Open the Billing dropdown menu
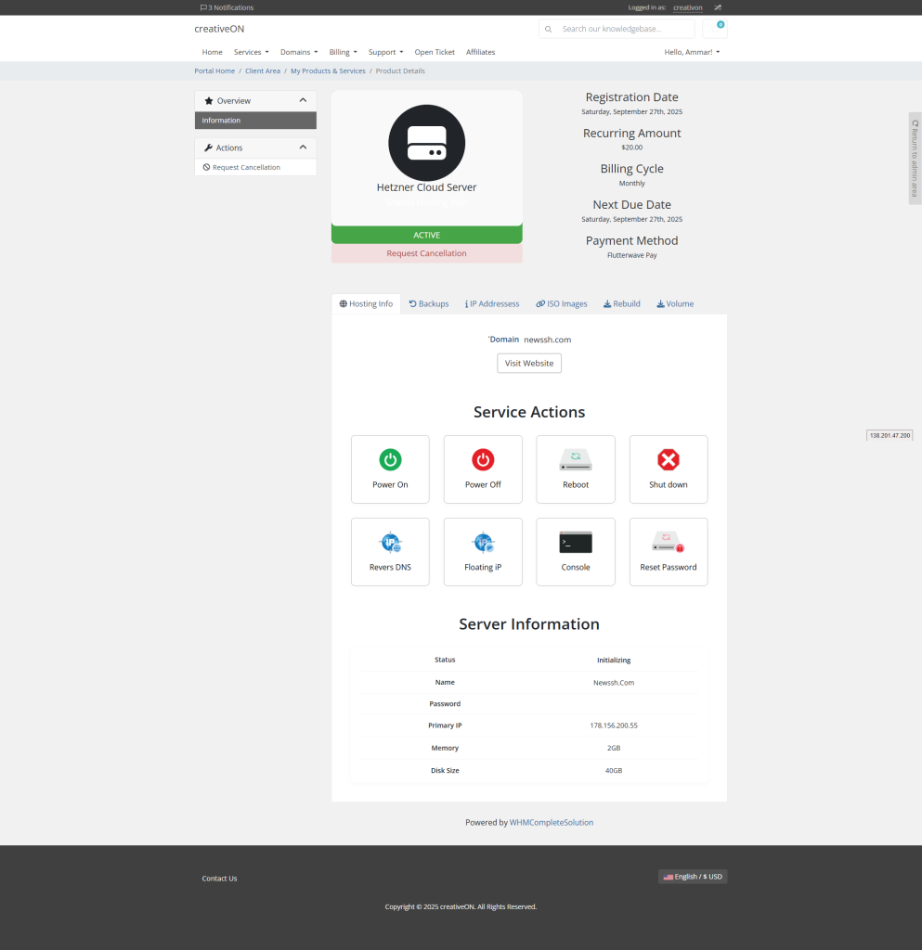This screenshot has height=950, width=922. point(343,52)
